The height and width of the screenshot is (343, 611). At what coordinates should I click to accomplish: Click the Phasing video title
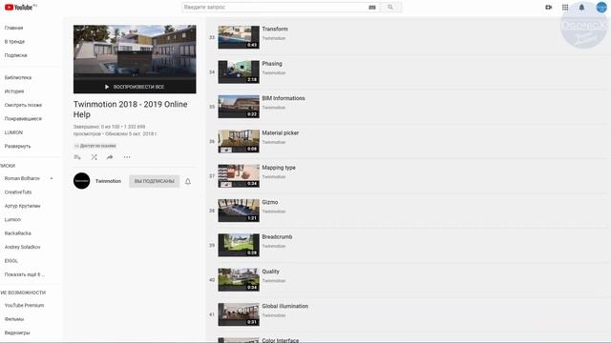pyautogui.click(x=272, y=64)
